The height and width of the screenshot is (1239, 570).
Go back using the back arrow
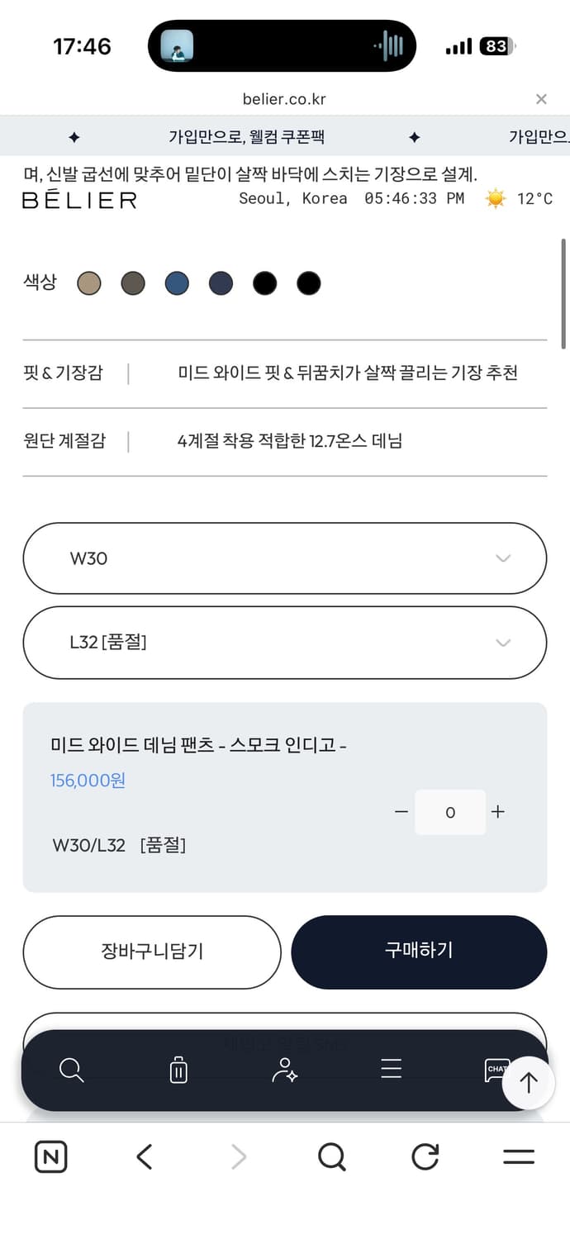[x=144, y=1156]
